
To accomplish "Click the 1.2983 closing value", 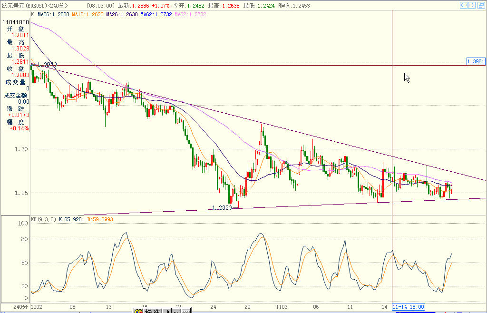I will pos(20,75).
